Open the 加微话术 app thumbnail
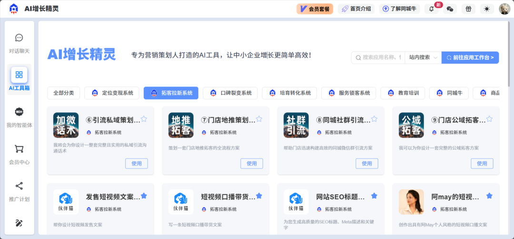514x239 pixels. [x=66, y=125]
